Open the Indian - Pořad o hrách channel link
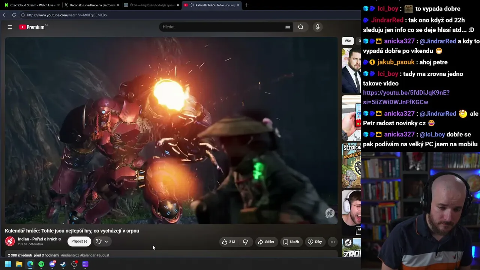 click(x=37, y=239)
